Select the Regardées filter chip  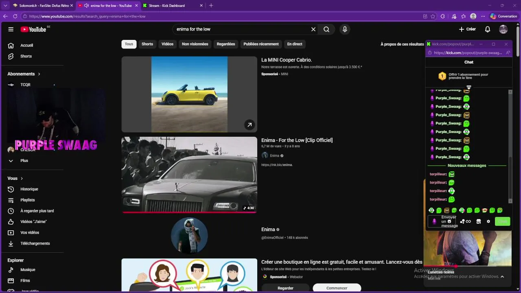click(226, 44)
